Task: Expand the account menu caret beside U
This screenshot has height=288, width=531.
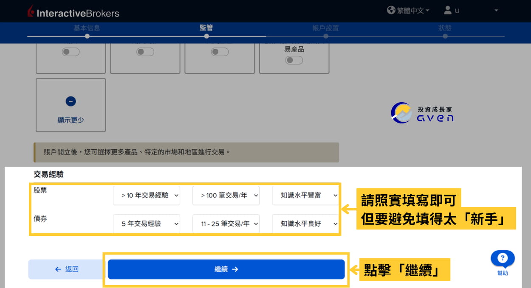Action: [x=496, y=11]
